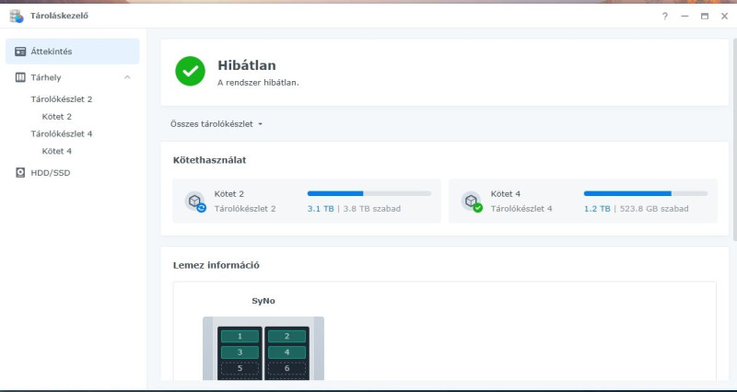
Task: Select Tárolókészlet 4 in sidebar
Action: [62, 133]
